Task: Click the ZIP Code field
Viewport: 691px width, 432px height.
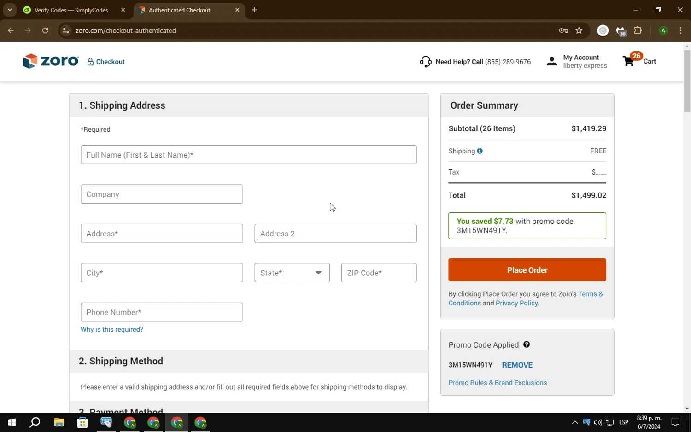Action: pyautogui.click(x=379, y=273)
